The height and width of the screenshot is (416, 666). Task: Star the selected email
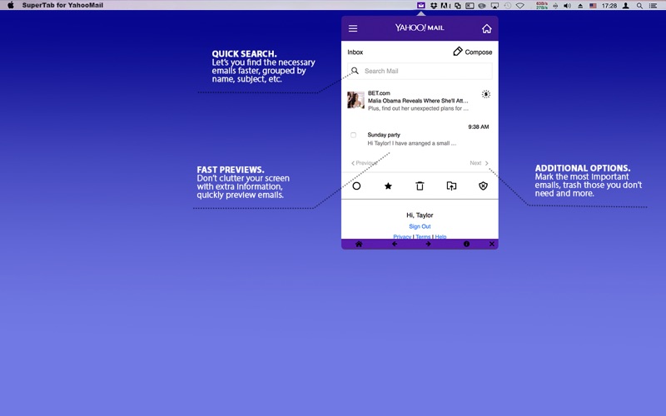[x=388, y=186]
